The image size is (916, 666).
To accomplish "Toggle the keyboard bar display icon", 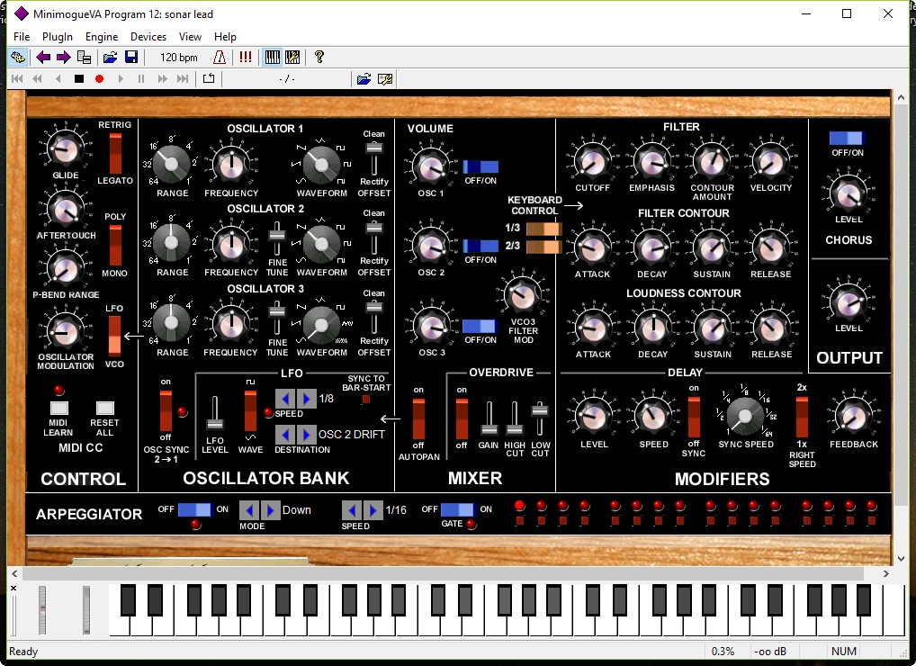I will (x=273, y=58).
